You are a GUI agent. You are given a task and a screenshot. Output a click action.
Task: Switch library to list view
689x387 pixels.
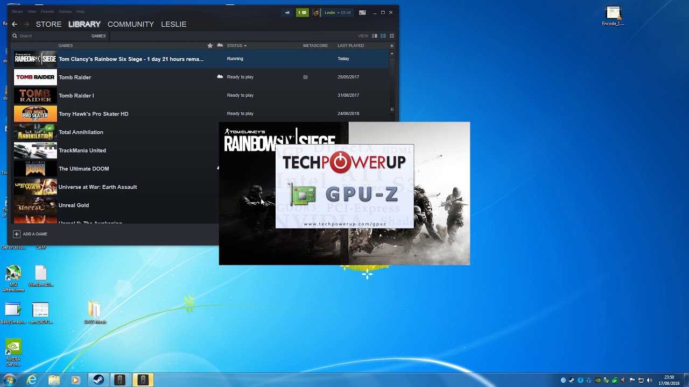click(x=383, y=36)
